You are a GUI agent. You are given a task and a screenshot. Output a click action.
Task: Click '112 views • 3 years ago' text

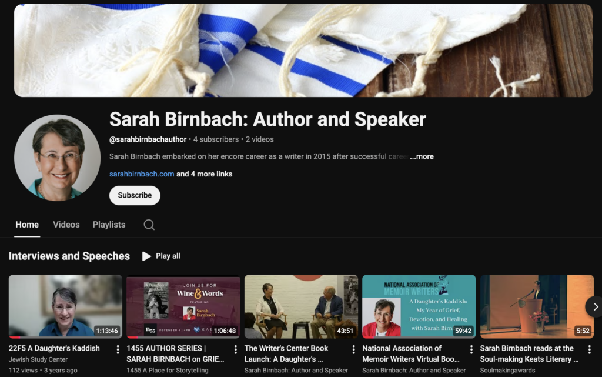(x=42, y=371)
